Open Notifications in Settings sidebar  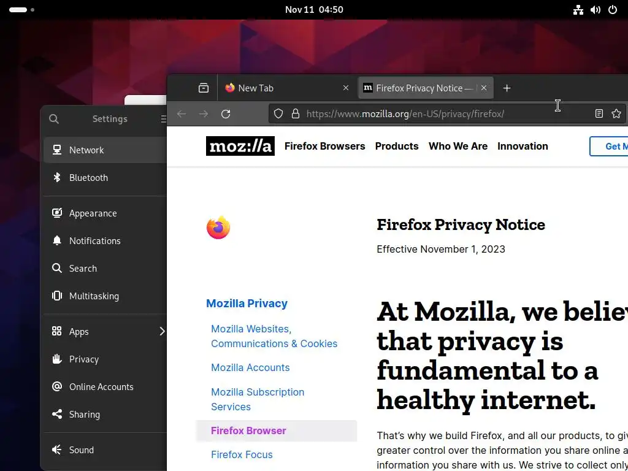[x=105, y=240]
